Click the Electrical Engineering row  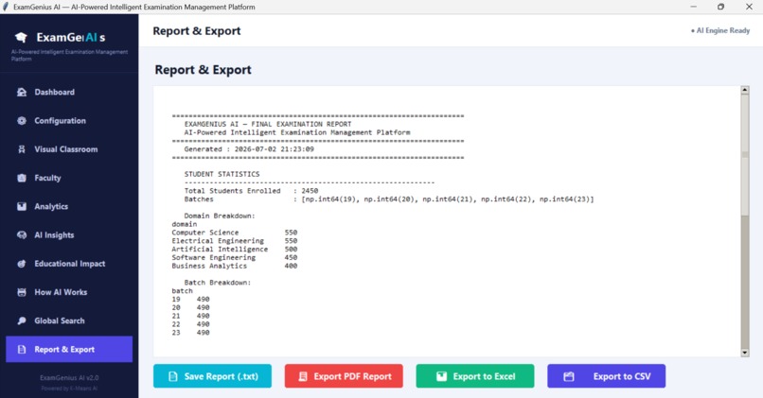[x=235, y=241]
